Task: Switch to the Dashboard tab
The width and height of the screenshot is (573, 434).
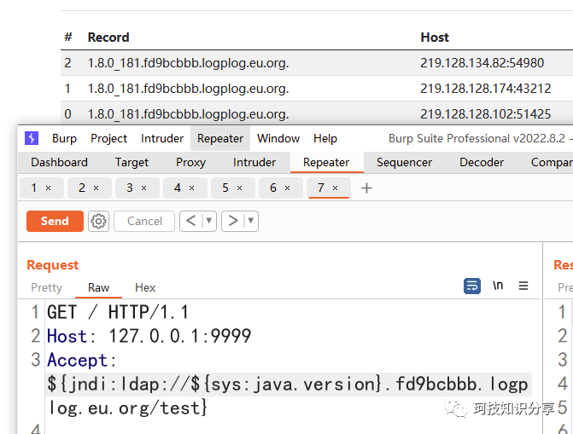Action: [59, 163]
